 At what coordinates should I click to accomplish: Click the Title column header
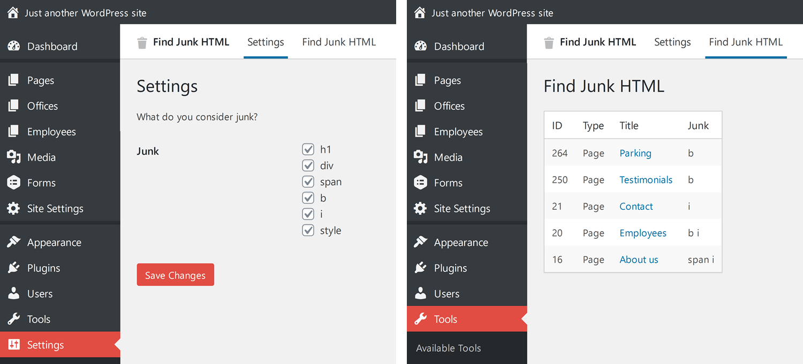(629, 126)
